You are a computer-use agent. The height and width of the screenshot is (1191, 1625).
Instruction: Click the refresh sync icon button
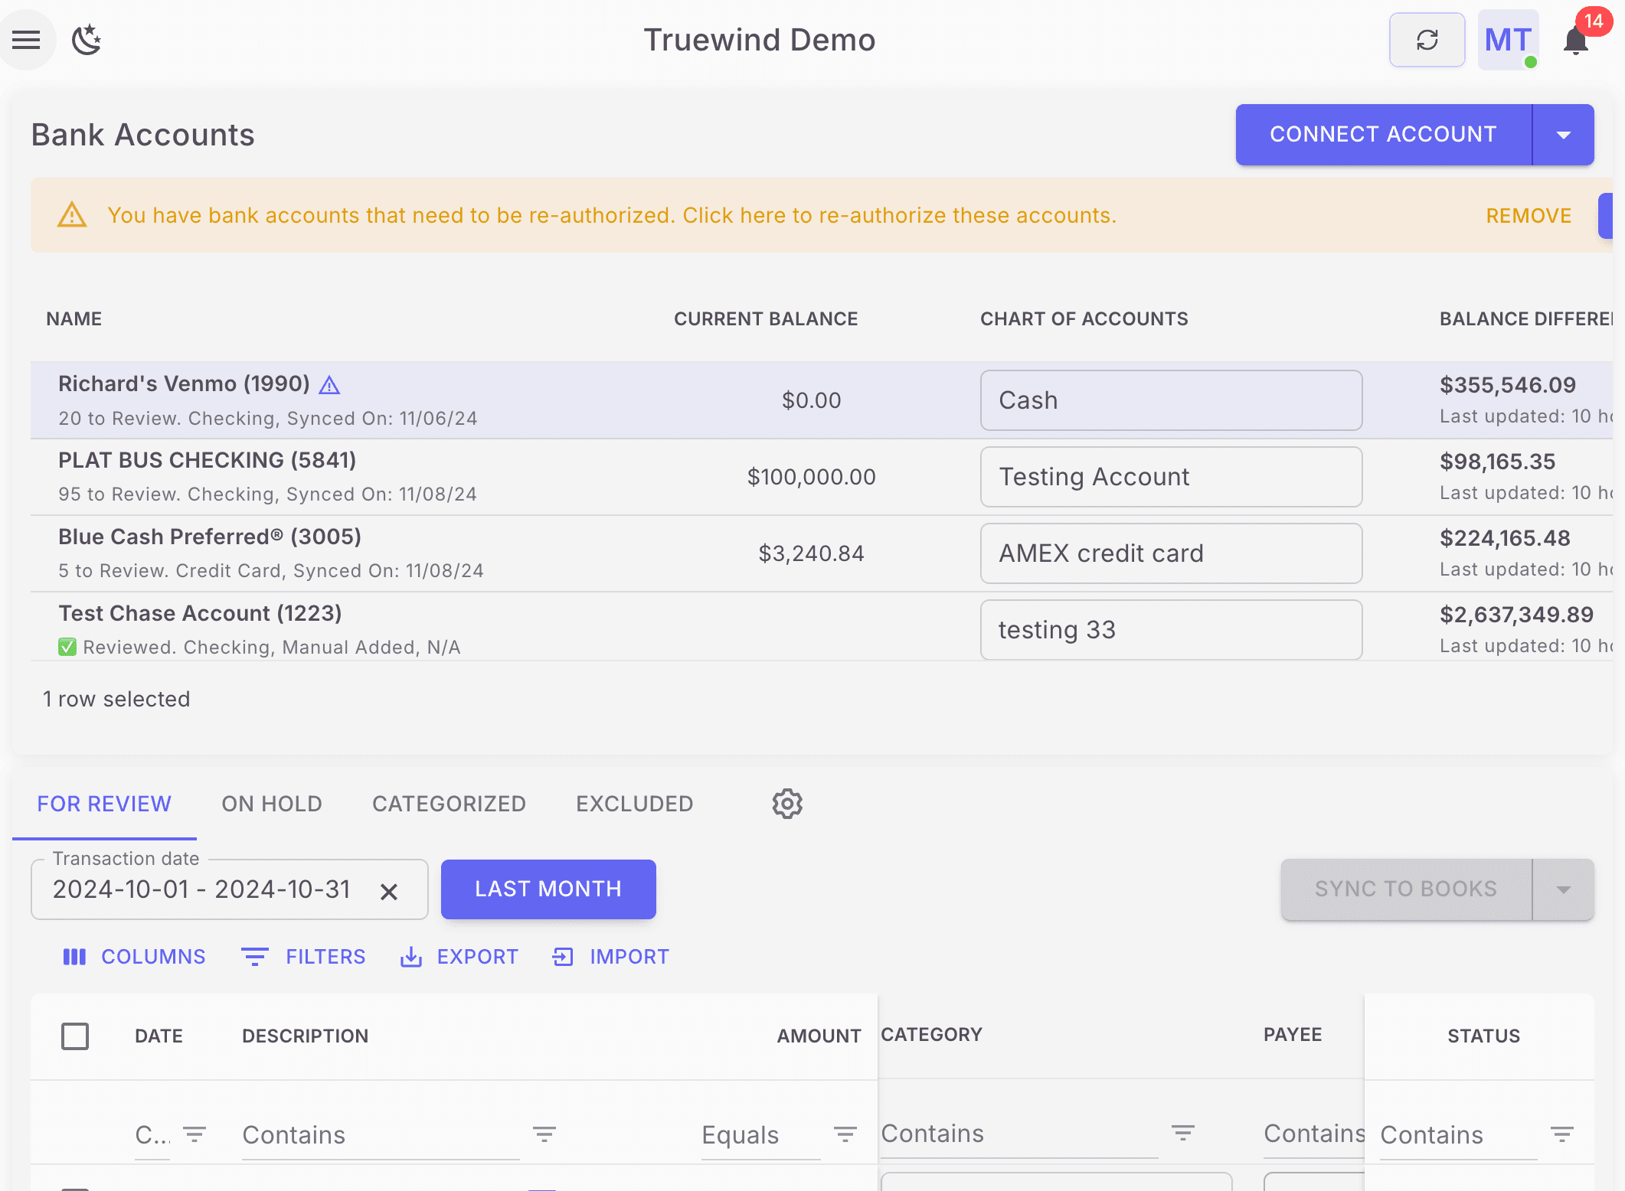(1427, 40)
